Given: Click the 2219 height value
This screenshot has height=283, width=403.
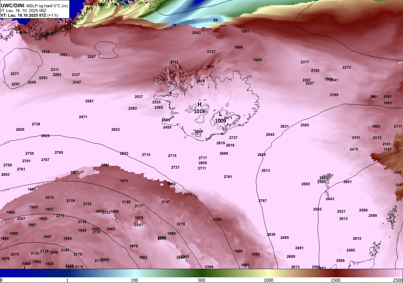Looking at the screenshot, I should [x=181, y=224].
